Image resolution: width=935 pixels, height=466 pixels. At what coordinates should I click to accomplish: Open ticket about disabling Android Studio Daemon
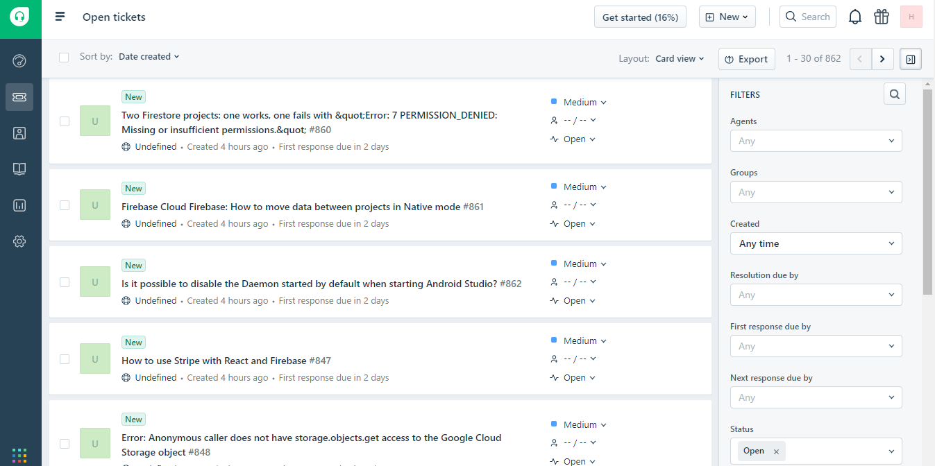click(x=321, y=284)
